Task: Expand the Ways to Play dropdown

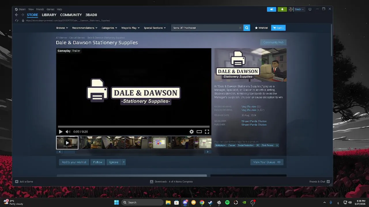Action: coord(130,28)
